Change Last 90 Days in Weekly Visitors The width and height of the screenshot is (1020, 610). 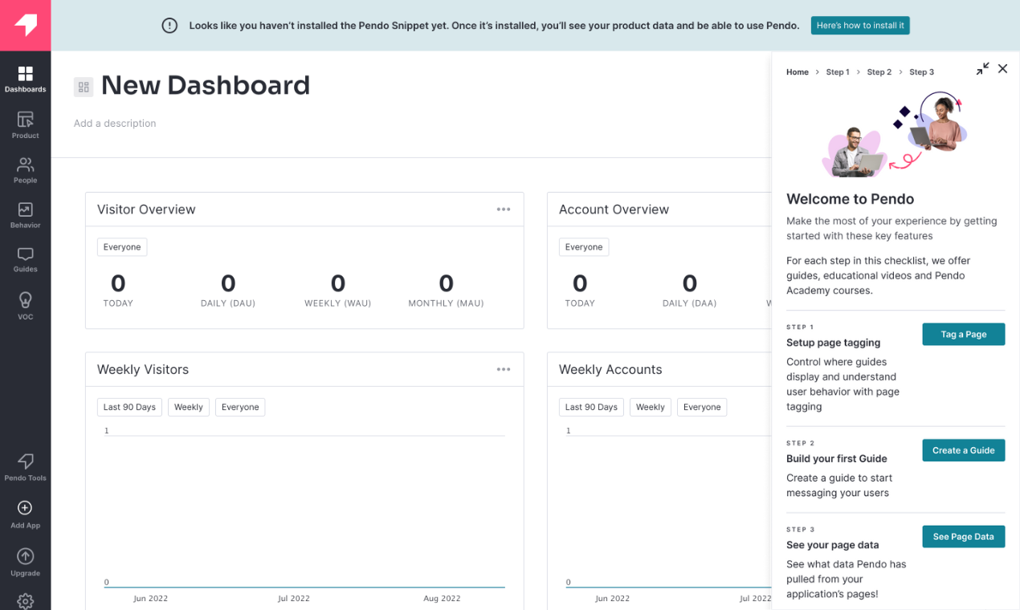[129, 407]
